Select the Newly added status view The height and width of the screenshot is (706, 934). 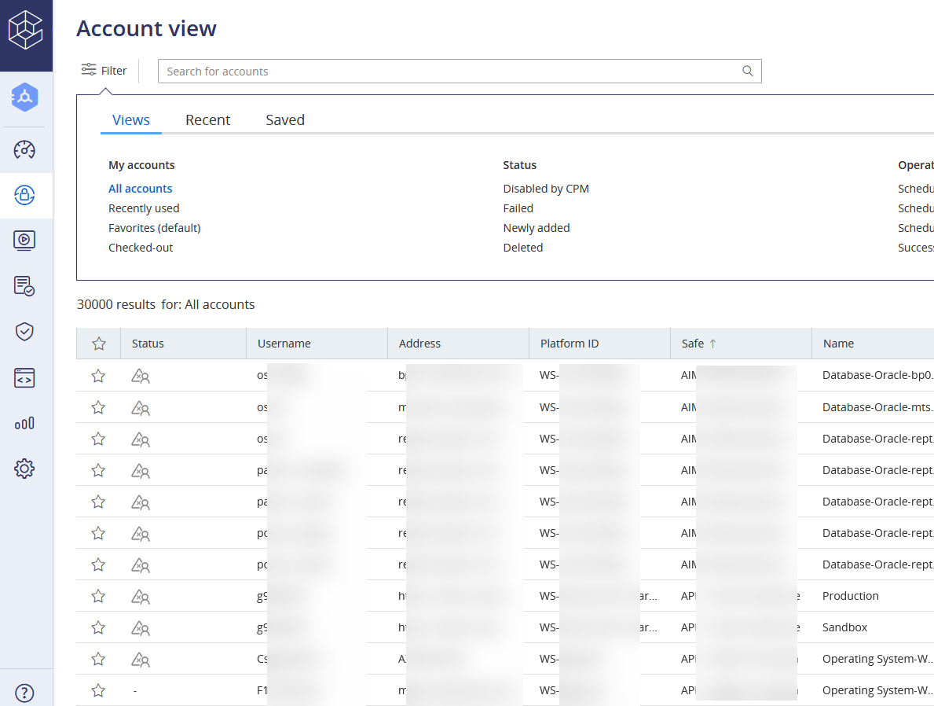point(536,228)
